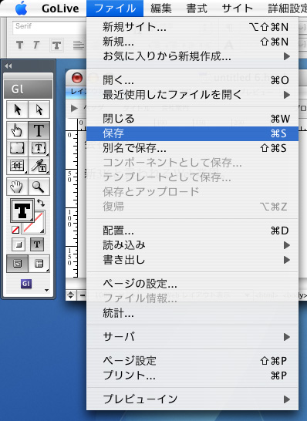
Task: Select the Object Selection arrow tool
Action: pos(17,109)
